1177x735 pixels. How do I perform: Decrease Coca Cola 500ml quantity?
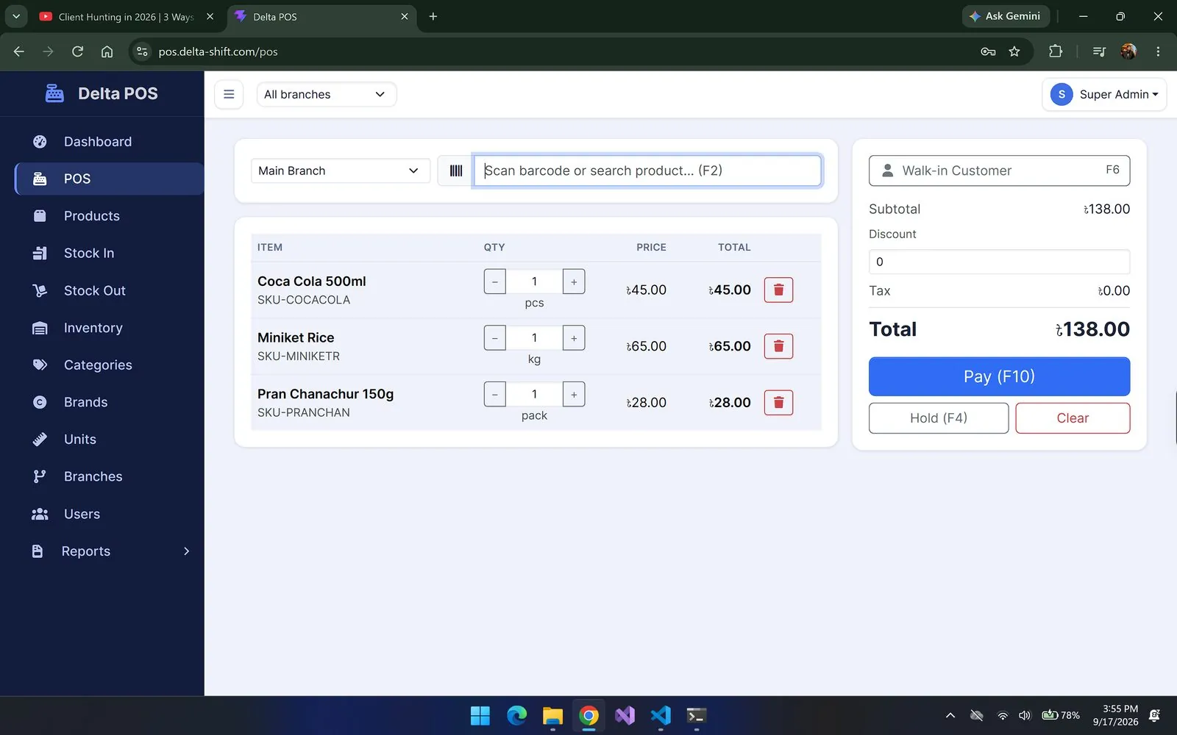click(495, 282)
